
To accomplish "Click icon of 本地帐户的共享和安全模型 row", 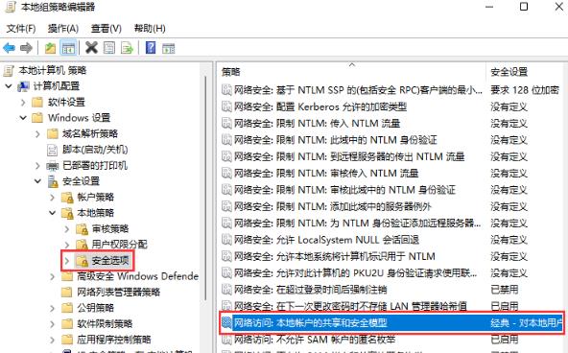I will [x=226, y=322].
